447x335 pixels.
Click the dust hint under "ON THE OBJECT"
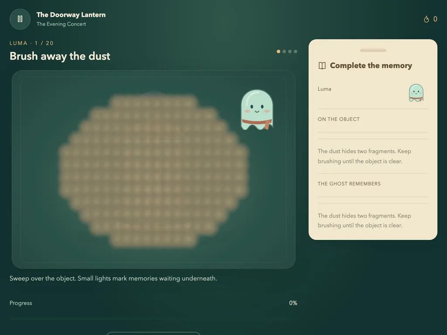coord(364,156)
